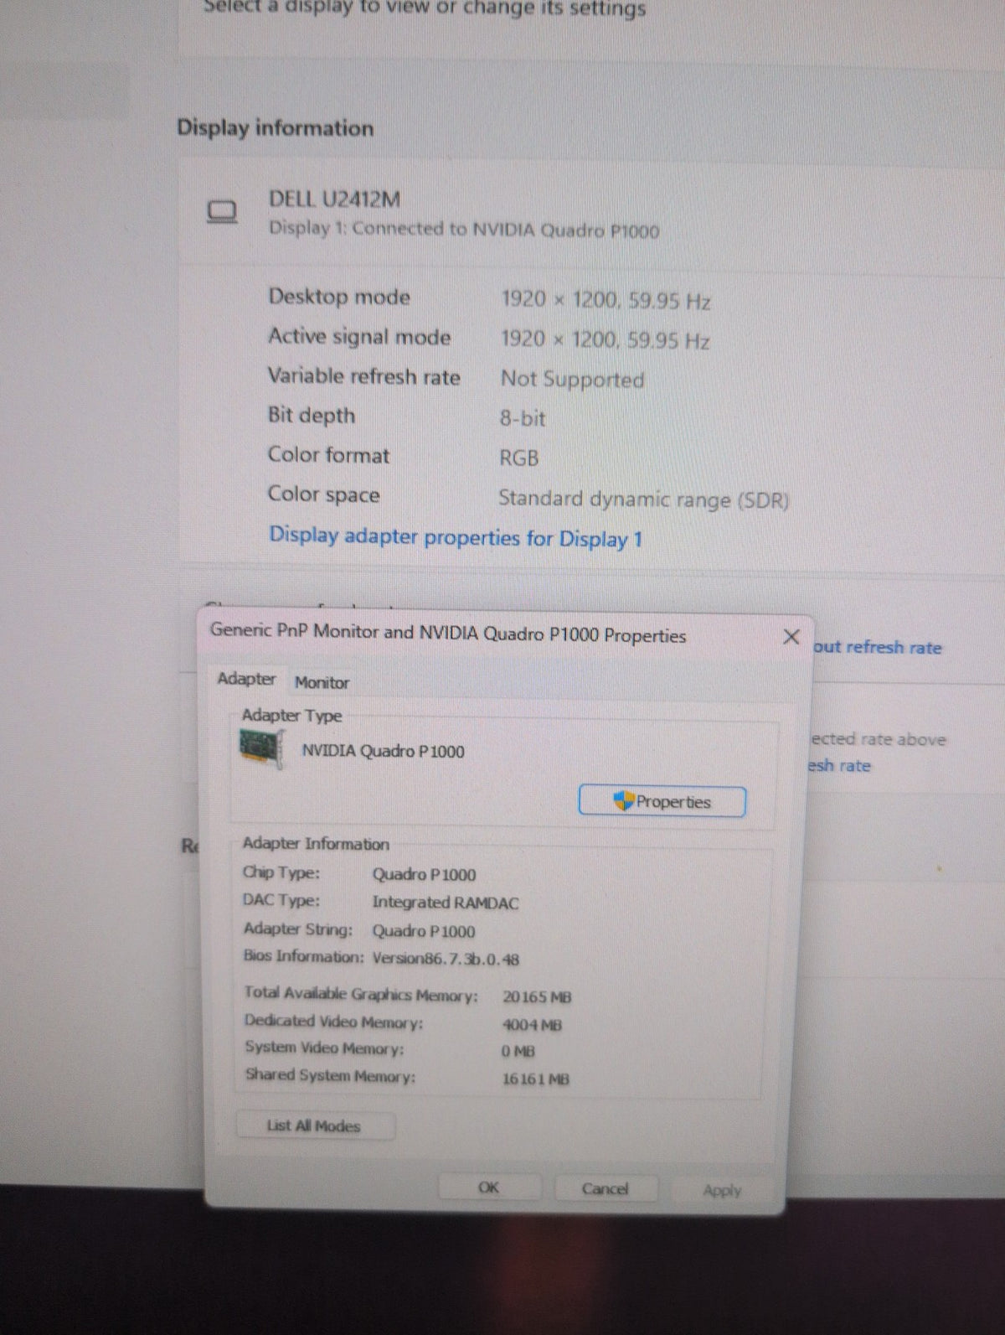
Task: Click the Desktop mode value 1920 × 1200
Action: 606,300
